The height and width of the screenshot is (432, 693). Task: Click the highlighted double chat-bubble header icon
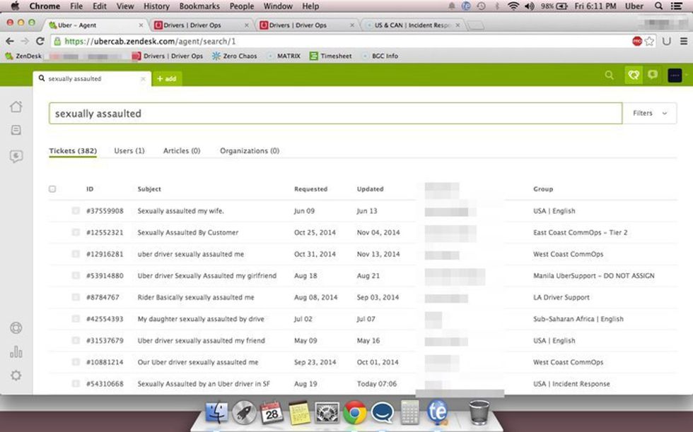pos(633,76)
